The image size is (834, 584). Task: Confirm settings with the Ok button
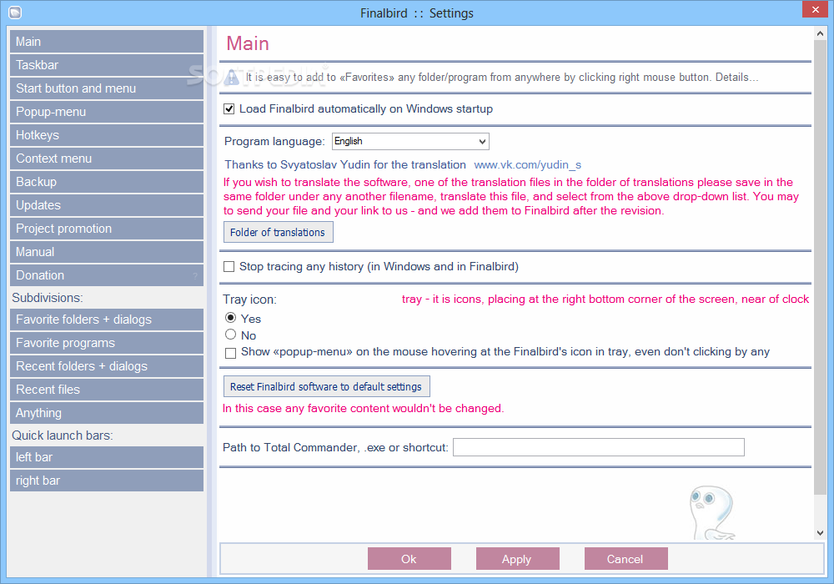(409, 559)
